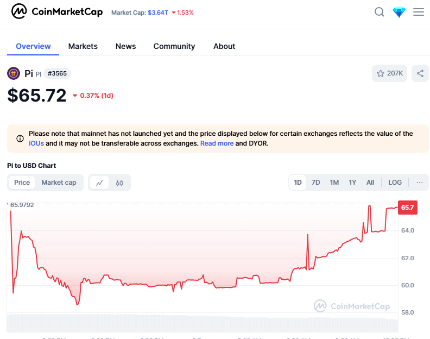Toggle LOG scale on chart
430x339 pixels.
coord(395,183)
